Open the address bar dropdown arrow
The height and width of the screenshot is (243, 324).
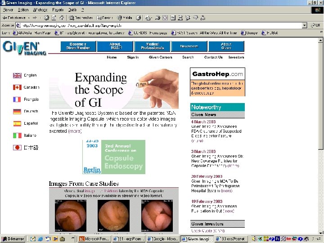coord(304,25)
